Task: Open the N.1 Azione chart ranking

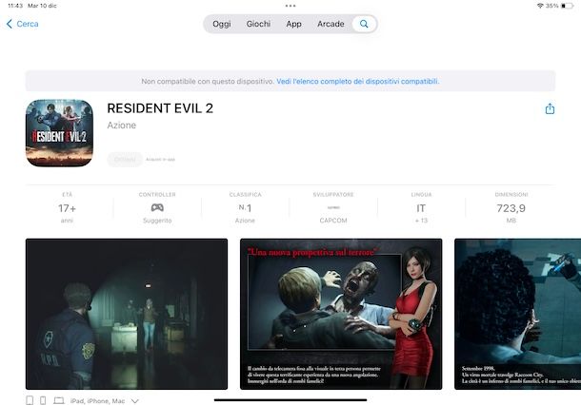Action: tap(245, 207)
